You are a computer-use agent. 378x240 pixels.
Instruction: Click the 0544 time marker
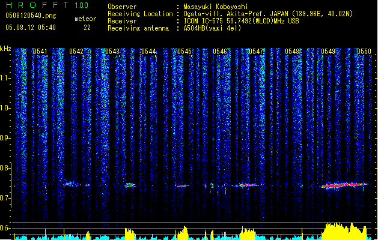pos(148,52)
